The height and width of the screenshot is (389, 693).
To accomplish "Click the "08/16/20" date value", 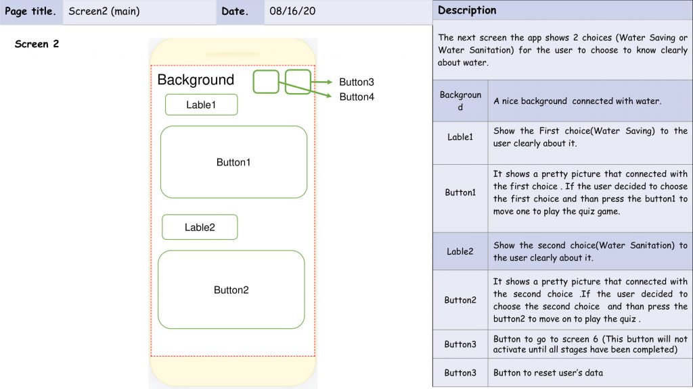I will (292, 11).
